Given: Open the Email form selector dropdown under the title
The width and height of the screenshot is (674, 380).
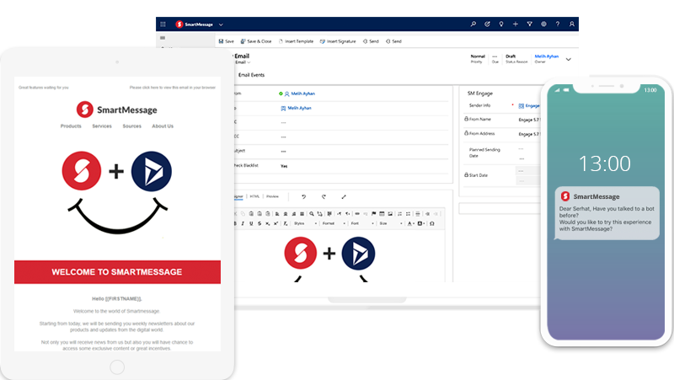Looking at the screenshot, I should click(x=243, y=62).
